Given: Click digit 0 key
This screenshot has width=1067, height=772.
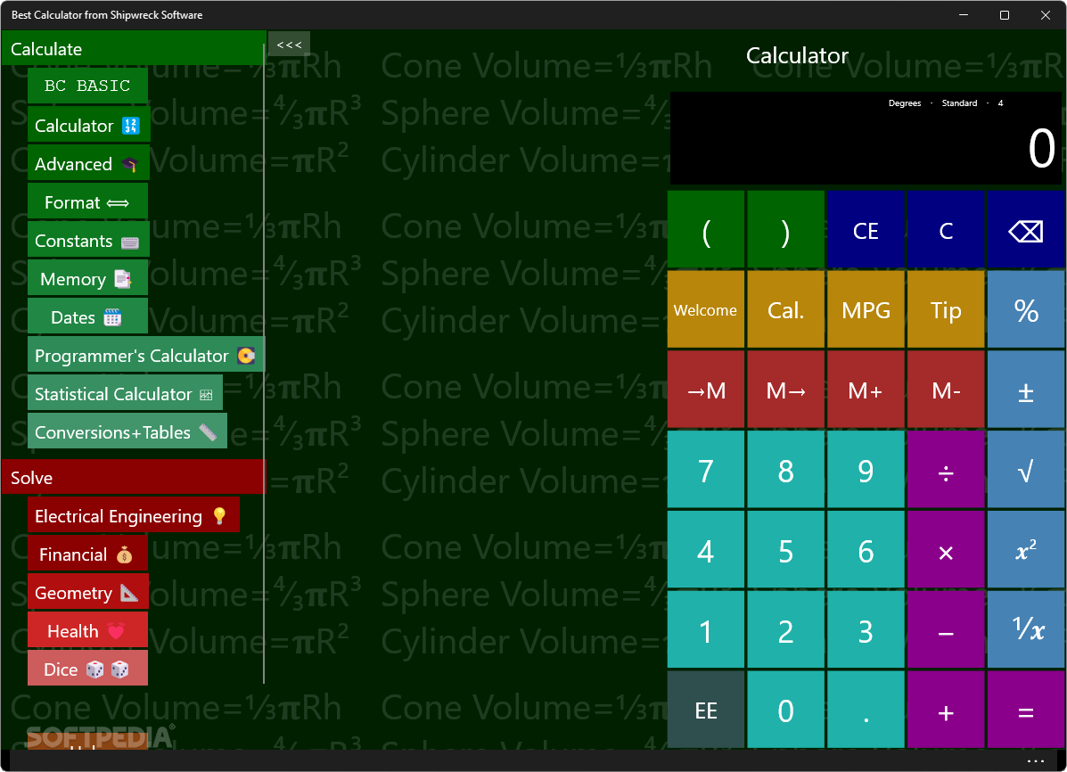Looking at the screenshot, I should click(x=785, y=710).
